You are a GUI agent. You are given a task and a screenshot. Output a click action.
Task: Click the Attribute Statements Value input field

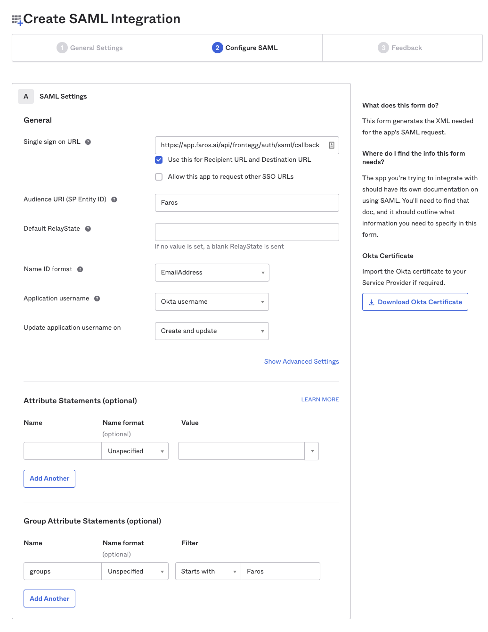point(241,451)
